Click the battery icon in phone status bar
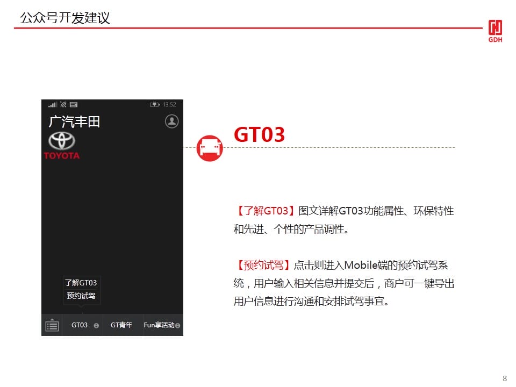The height and width of the screenshot is (387, 516). point(154,105)
